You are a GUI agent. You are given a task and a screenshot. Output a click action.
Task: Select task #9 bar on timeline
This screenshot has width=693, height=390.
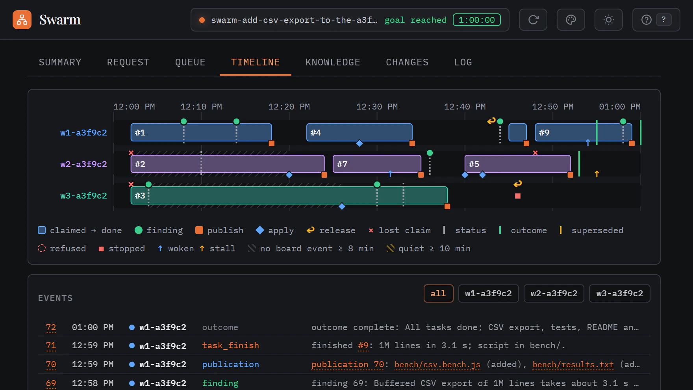584,132
